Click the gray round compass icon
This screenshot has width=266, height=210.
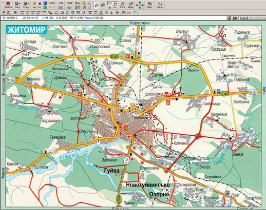pyautogui.click(x=106, y=13)
